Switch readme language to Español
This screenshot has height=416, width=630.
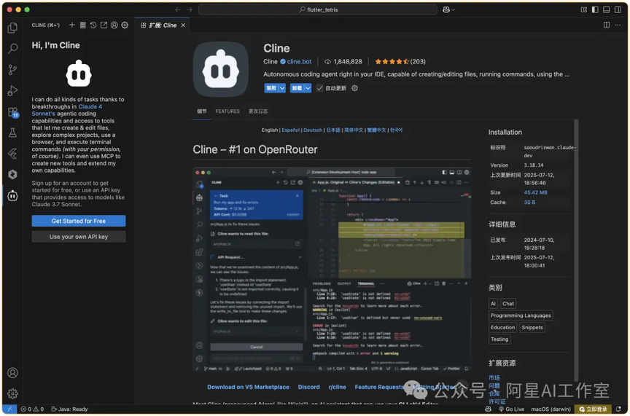pyautogui.click(x=290, y=130)
